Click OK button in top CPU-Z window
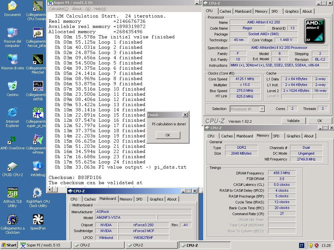The height and width of the screenshot is (250, 334). (x=320, y=121)
